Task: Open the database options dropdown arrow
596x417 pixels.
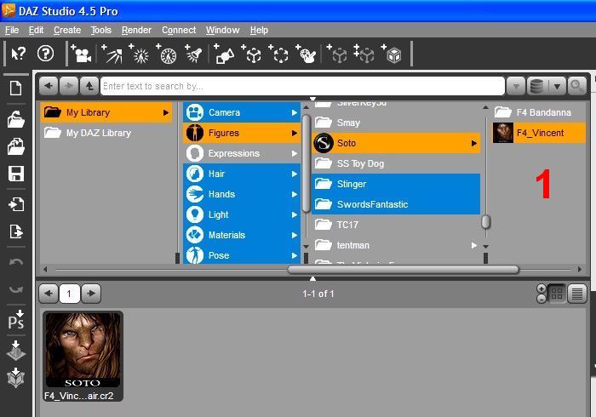Action: coord(557,86)
